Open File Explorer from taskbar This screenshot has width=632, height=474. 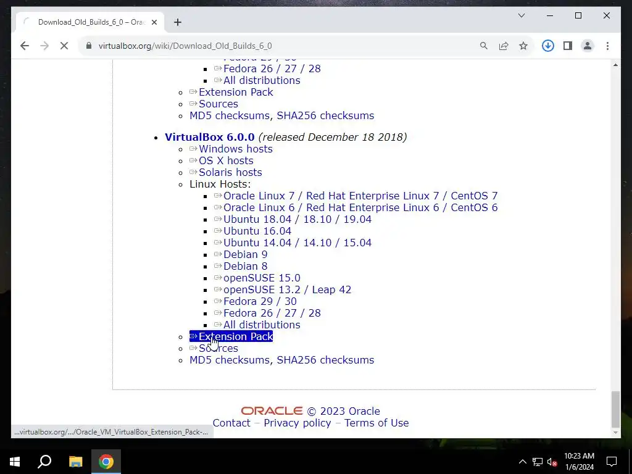tap(75, 462)
